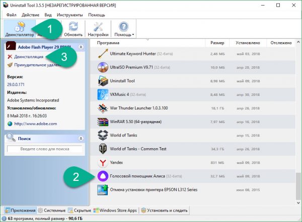Select the WinRAR 5.50 (64-разрядная) row text
Viewport: 302px width, 222px height.
[135, 122]
